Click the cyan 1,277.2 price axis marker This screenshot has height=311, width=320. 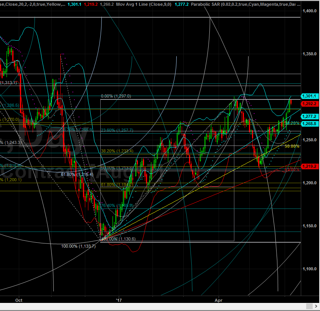click(310, 116)
